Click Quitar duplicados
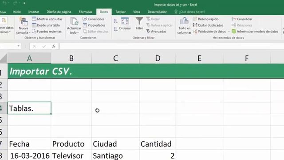This screenshot has height=160, width=284. pos(208,25)
